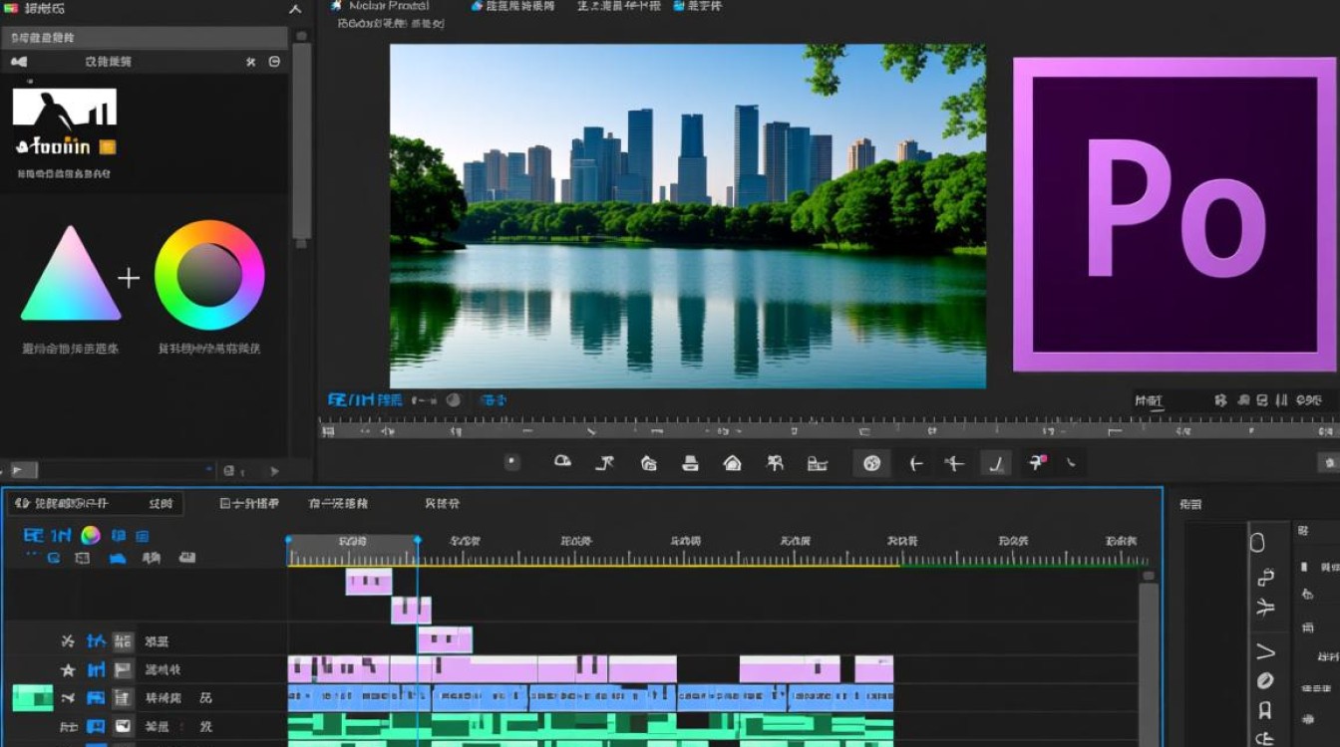Click the star icon in the track headers
The height and width of the screenshot is (747, 1340).
pyautogui.click(x=68, y=670)
